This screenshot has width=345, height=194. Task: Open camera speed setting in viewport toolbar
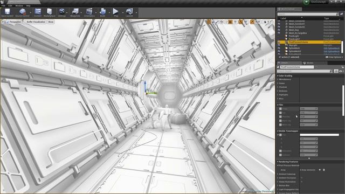(x=266, y=22)
